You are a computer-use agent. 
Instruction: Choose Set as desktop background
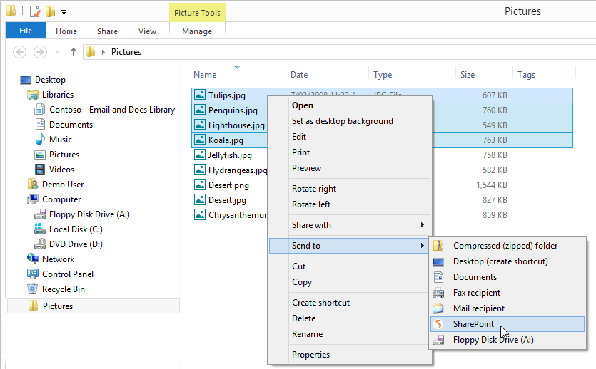342,121
